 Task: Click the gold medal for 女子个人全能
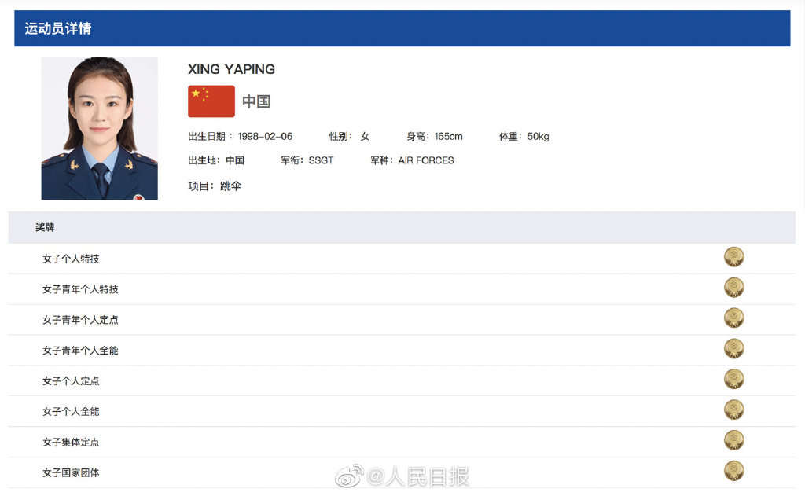(733, 410)
